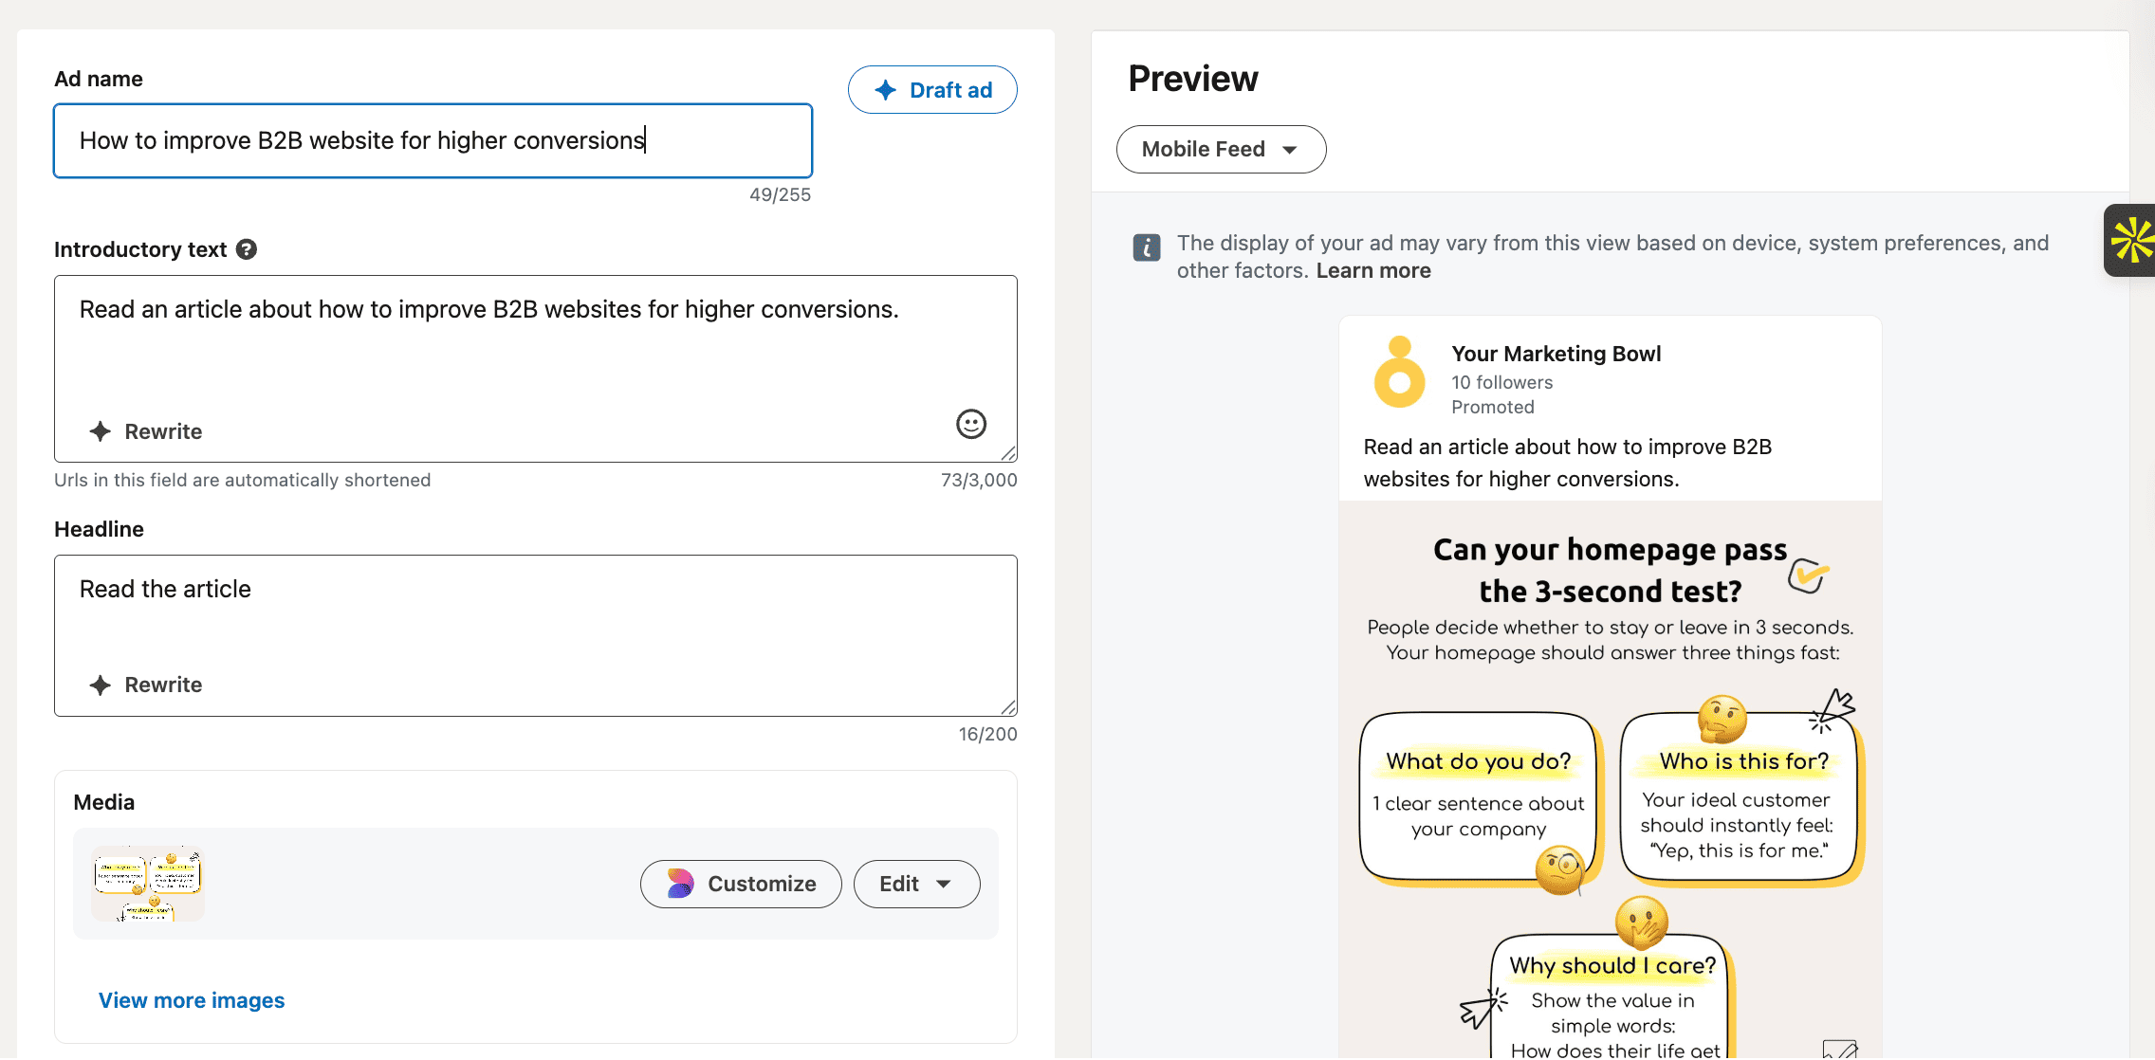Screen dimensions: 2155x1060
Task: Focus the Ad name input field
Action: coord(433,140)
